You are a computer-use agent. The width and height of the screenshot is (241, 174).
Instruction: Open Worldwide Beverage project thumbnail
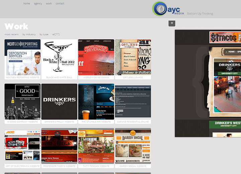tap(96, 57)
